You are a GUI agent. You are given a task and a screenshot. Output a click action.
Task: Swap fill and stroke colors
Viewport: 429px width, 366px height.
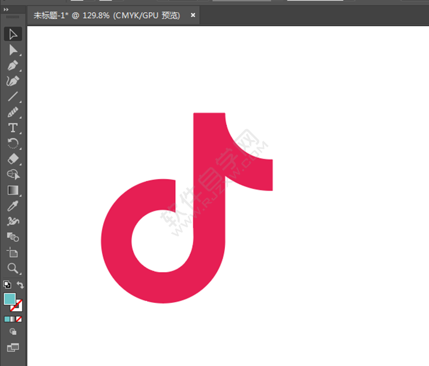pos(20,285)
